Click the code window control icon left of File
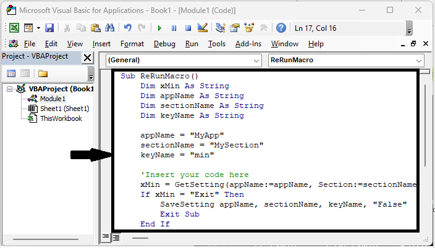This screenshot has width=435, height=248. coord(14,44)
